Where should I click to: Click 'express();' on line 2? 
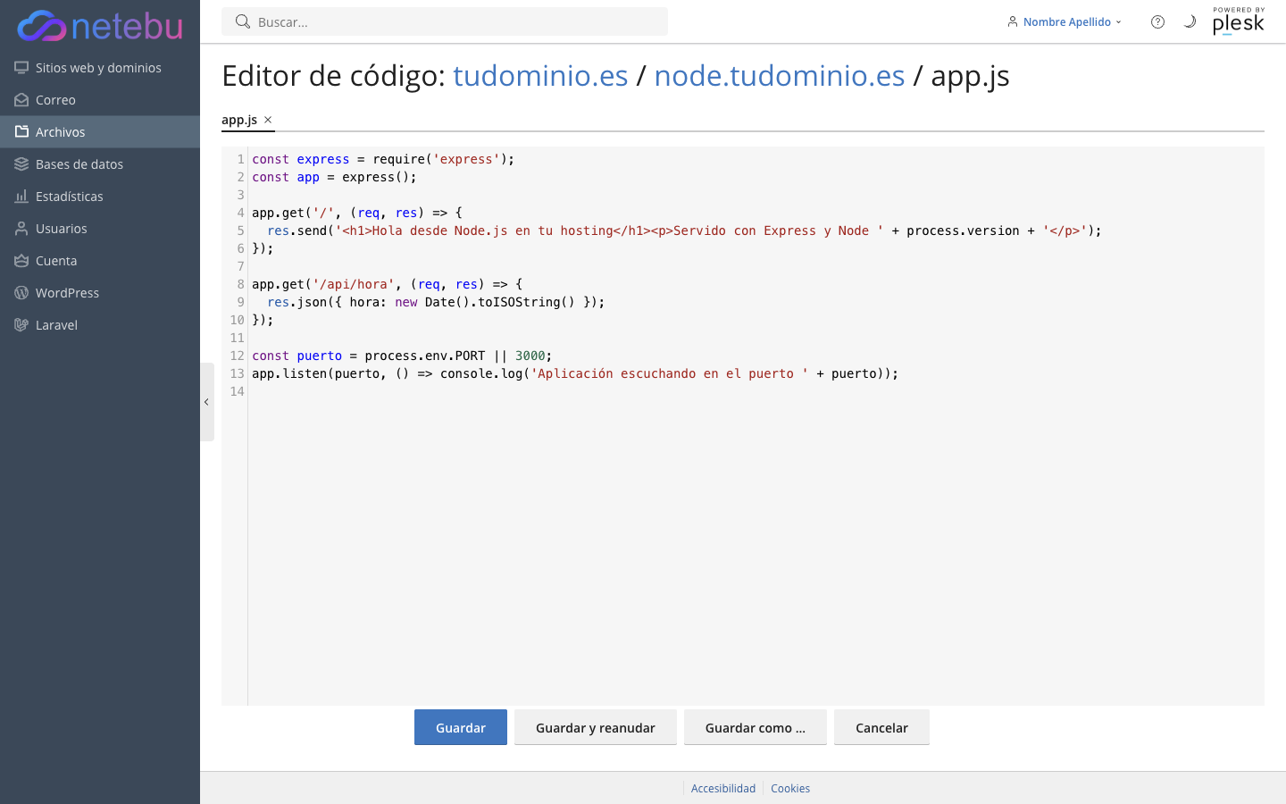tap(380, 177)
